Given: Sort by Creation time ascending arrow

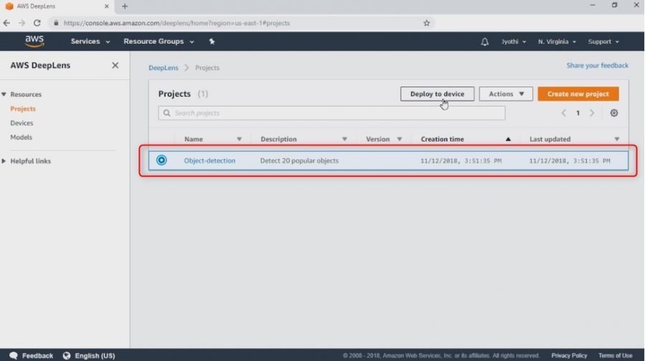Looking at the screenshot, I should pyautogui.click(x=508, y=139).
